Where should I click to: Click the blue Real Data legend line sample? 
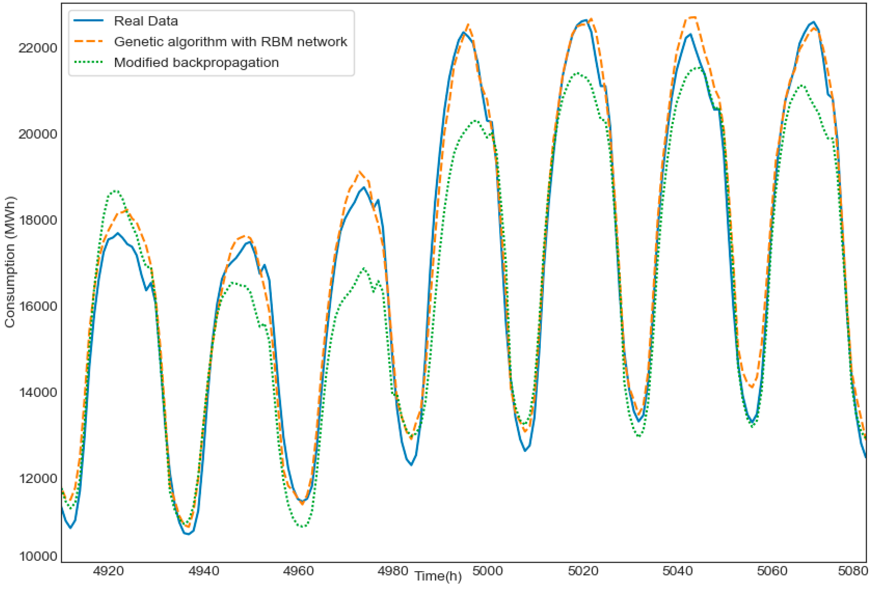[89, 21]
